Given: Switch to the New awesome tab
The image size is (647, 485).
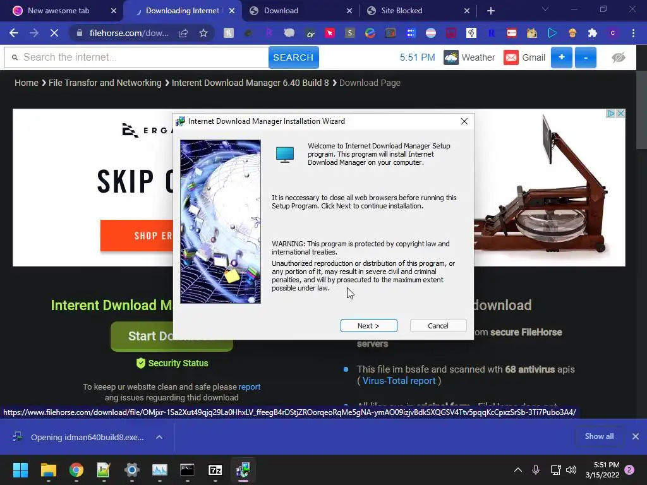Looking at the screenshot, I should tap(57, 11).
